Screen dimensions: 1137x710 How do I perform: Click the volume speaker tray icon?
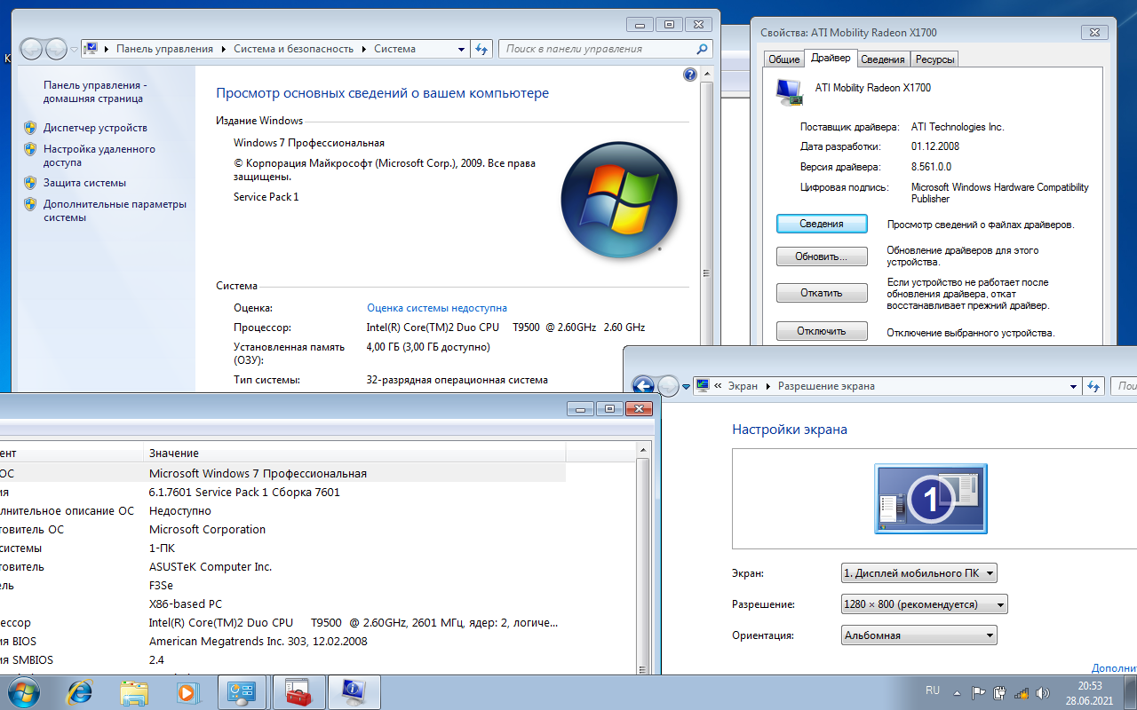[x=1043, y=692]
